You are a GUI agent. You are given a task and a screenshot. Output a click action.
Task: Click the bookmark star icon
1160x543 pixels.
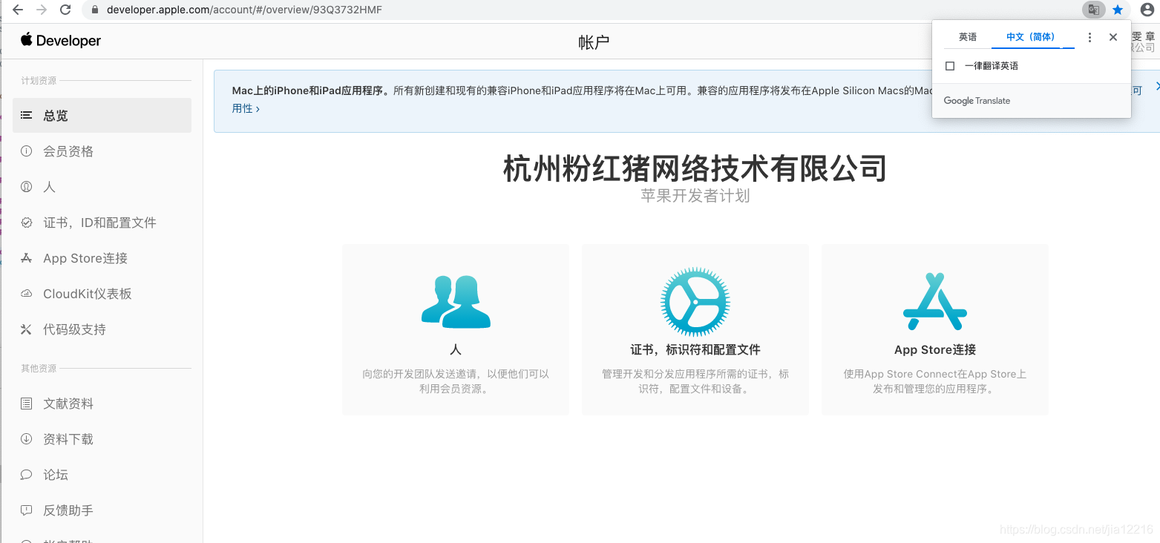[x=1118, y=10]
